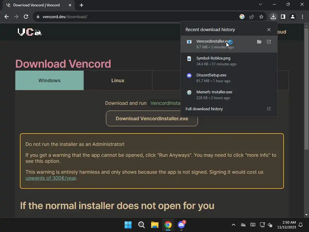This screenshot has height=232, width=309.
Task: Open the tab search chevron
Action: tap(260, 4)
